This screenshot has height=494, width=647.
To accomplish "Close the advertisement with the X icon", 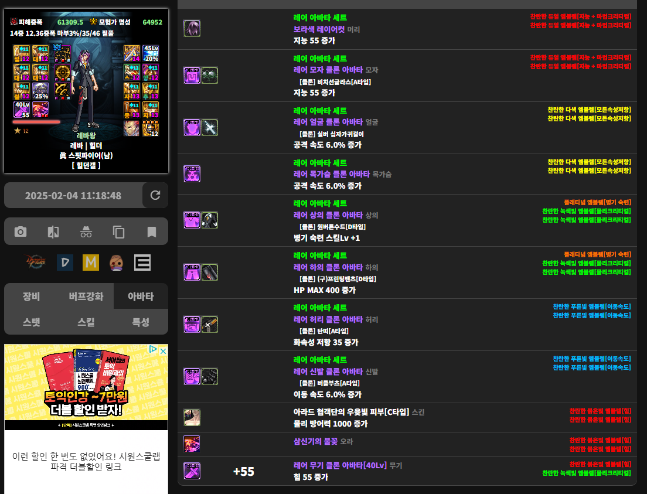I will [x=163, y=350].
